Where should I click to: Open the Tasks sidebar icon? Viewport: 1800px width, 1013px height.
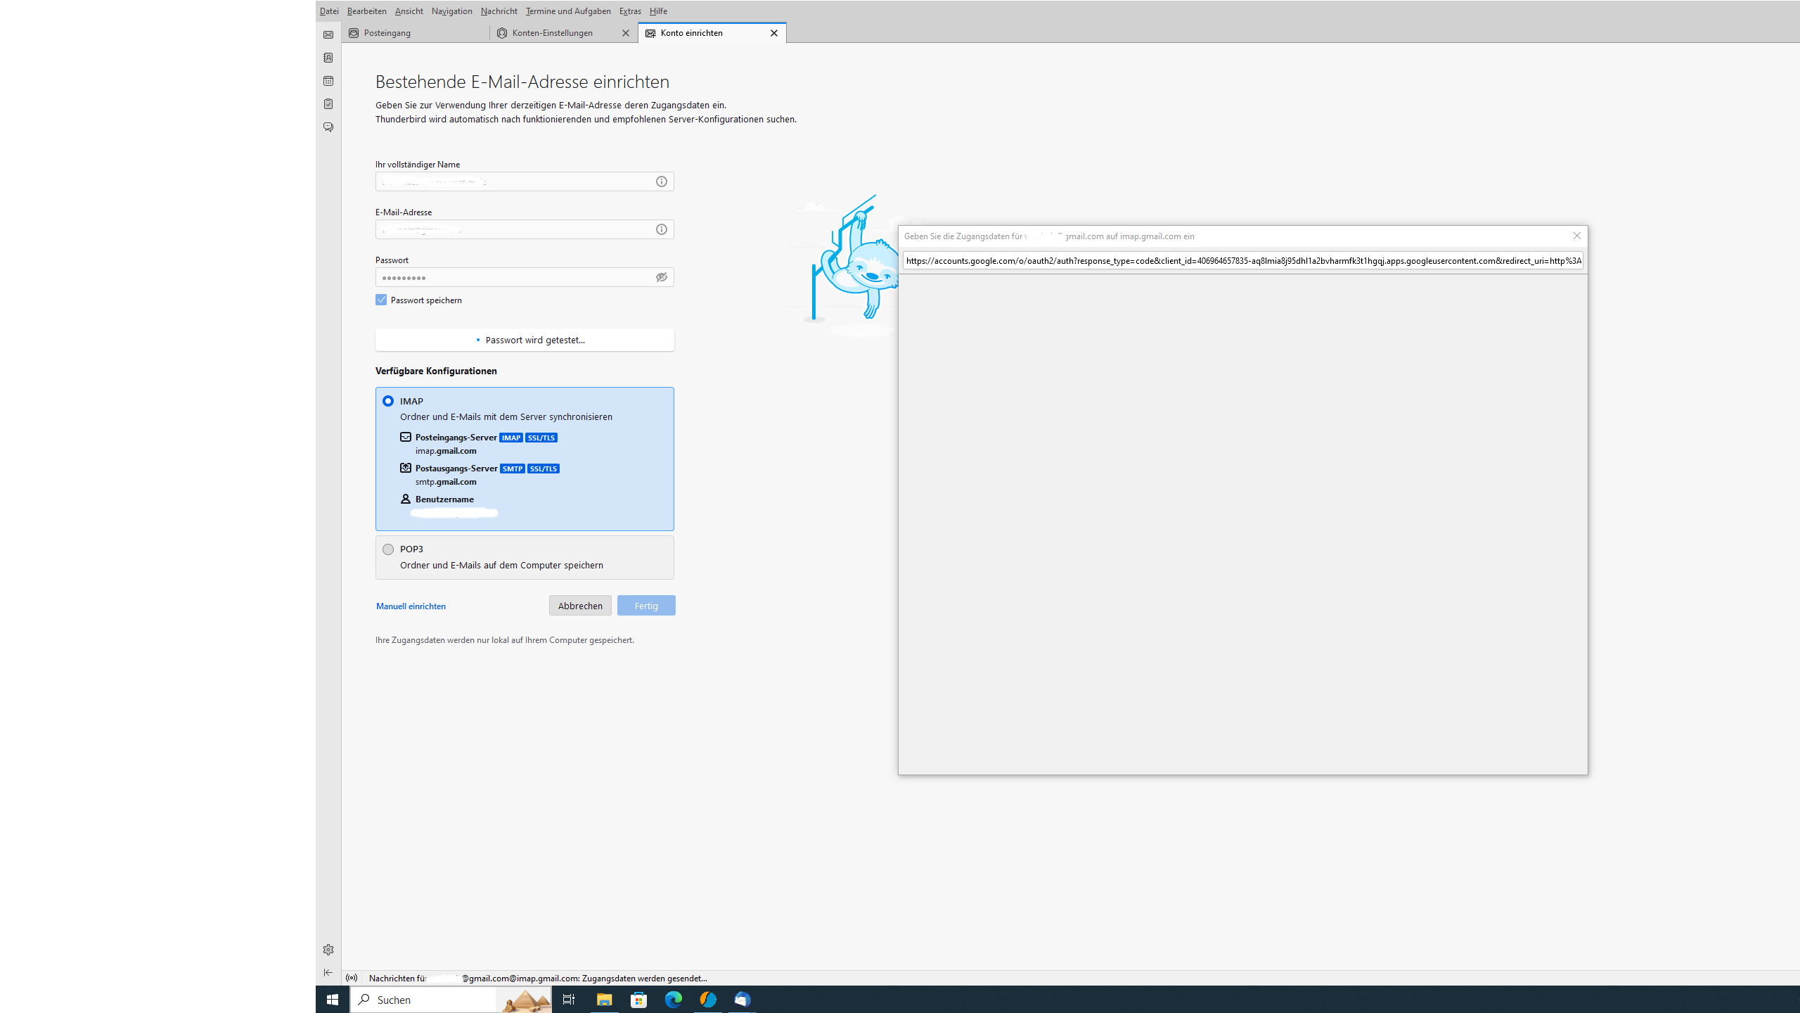(328, 104)
